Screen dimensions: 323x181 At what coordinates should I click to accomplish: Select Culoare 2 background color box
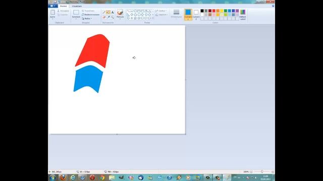196,15
